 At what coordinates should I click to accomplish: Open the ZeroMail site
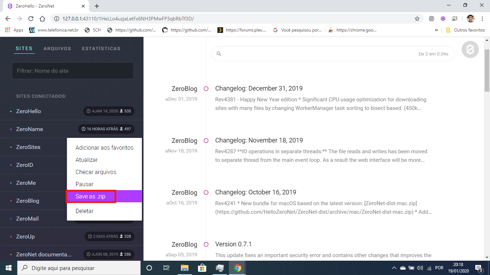coord(27,219)
